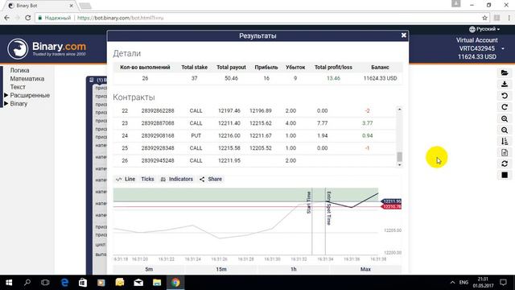Launch Edge browser from the taskbar
The height and width of the screenshot is (290, 515).
[x=64, y=283]
